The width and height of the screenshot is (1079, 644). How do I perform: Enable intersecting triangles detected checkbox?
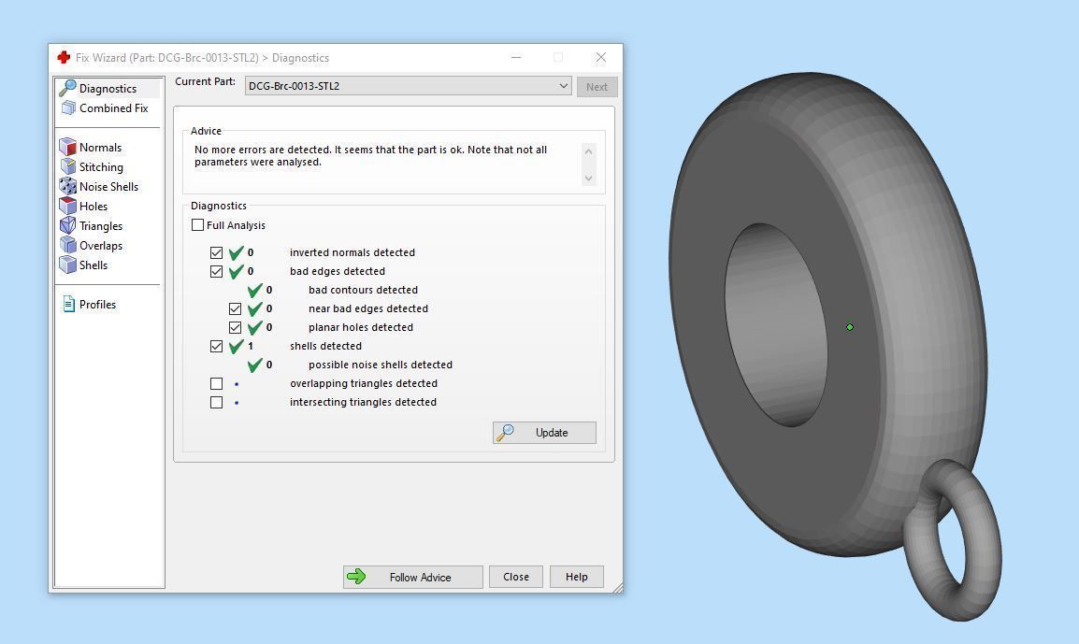pos(216,402)
